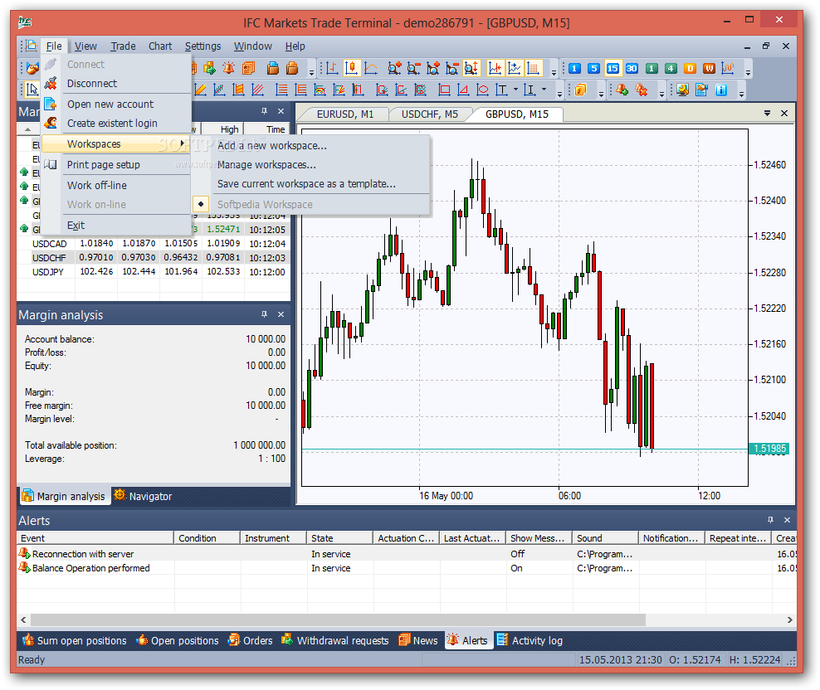Set timeframe to 4 hours (green 4)
The height and width of the screenshot is (690, 820).
(x=671, y=69)
